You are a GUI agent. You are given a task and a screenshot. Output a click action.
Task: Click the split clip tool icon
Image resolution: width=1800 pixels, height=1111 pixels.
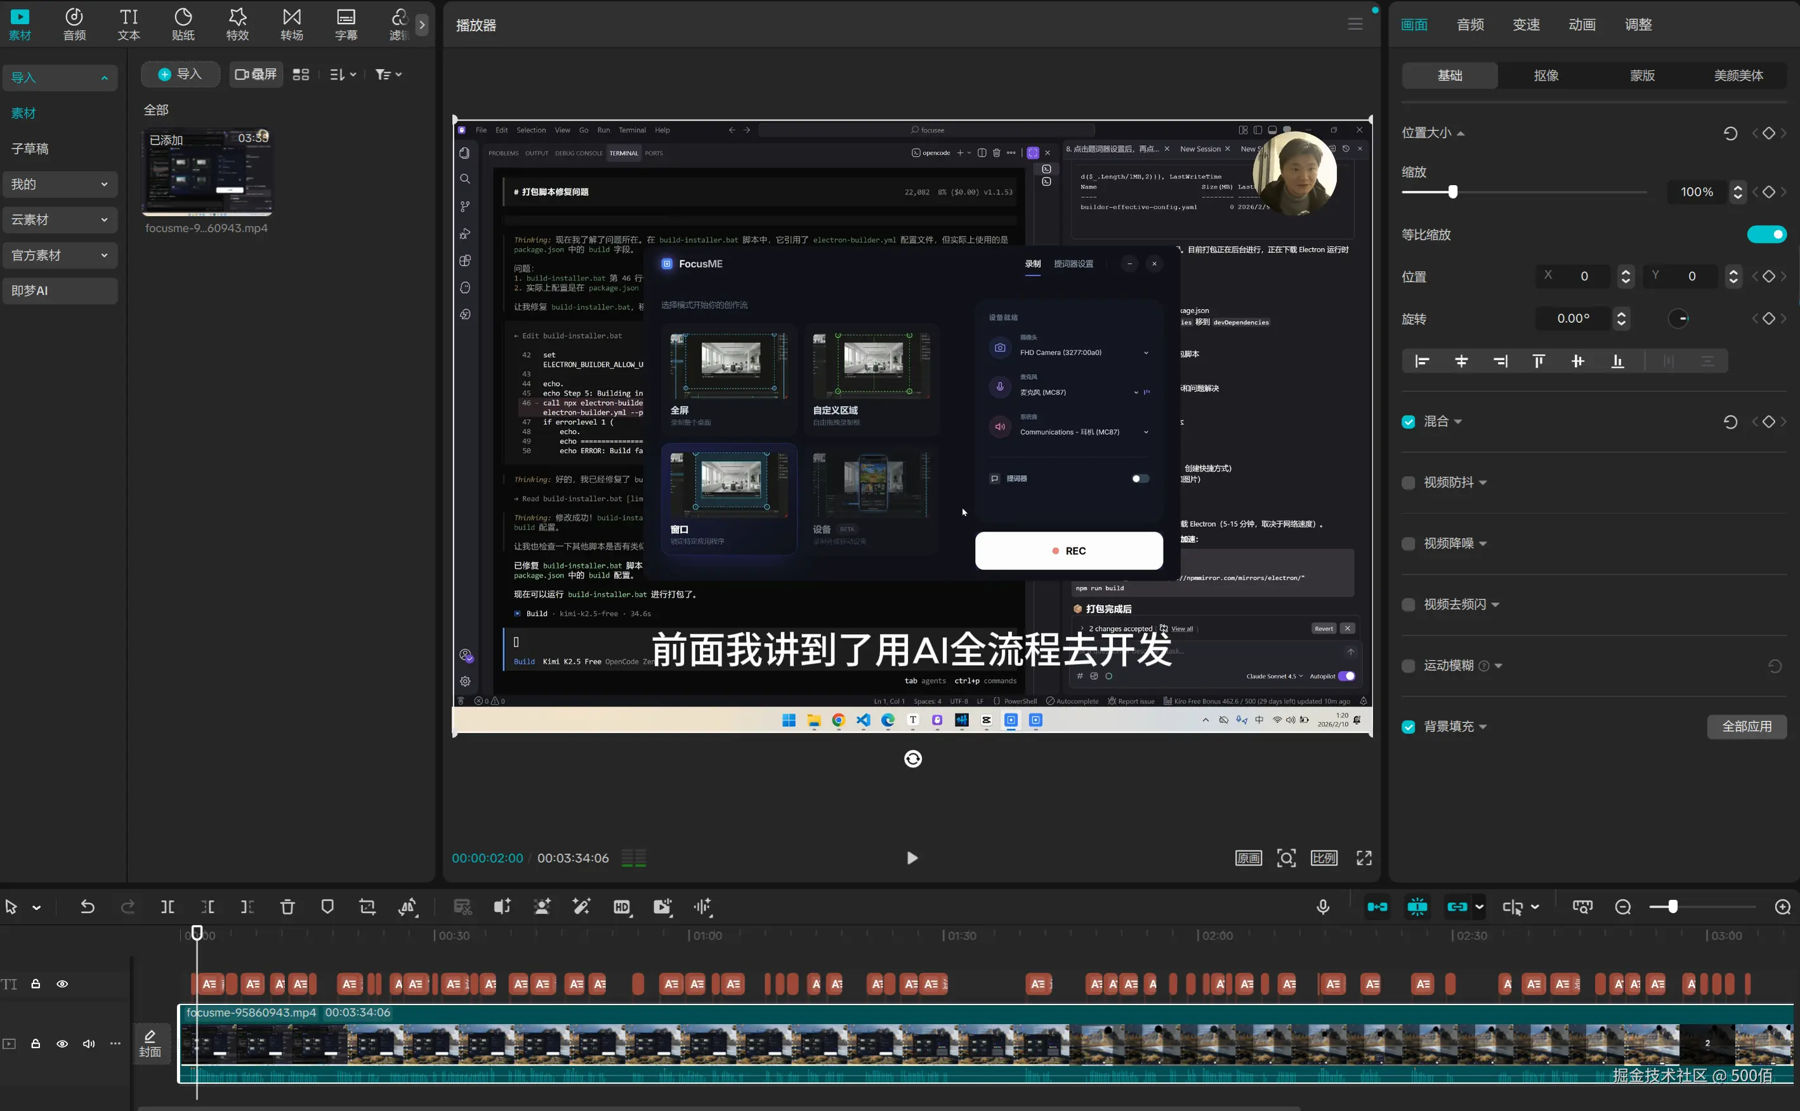point(168,907)
